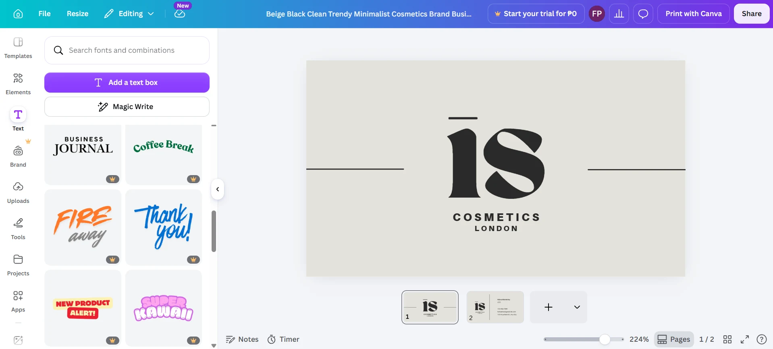Go to Canva home icon
This screenshot has height=349, width=773.
point(18,14)
